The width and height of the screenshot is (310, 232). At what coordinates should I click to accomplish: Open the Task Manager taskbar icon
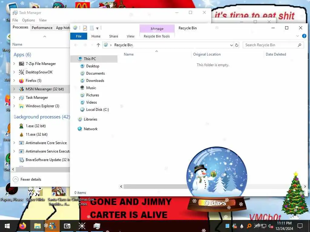pos(97,226)
